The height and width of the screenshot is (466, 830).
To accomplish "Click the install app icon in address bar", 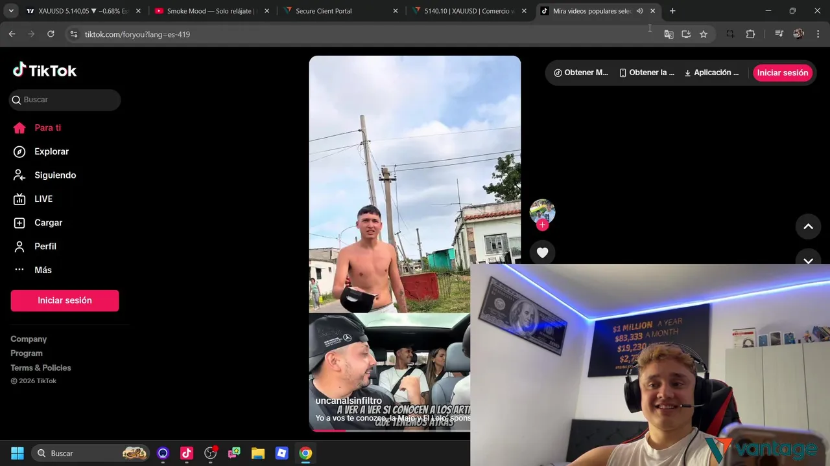I will [686, 34].
